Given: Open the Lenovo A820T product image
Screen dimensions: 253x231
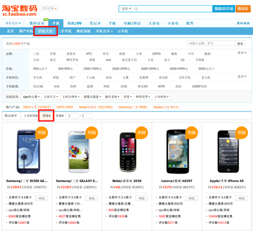Looking at the screenshot, I should tap(178, 151).
